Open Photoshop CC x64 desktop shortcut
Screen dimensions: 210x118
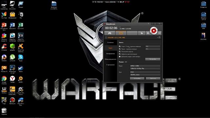pos(12,69)
